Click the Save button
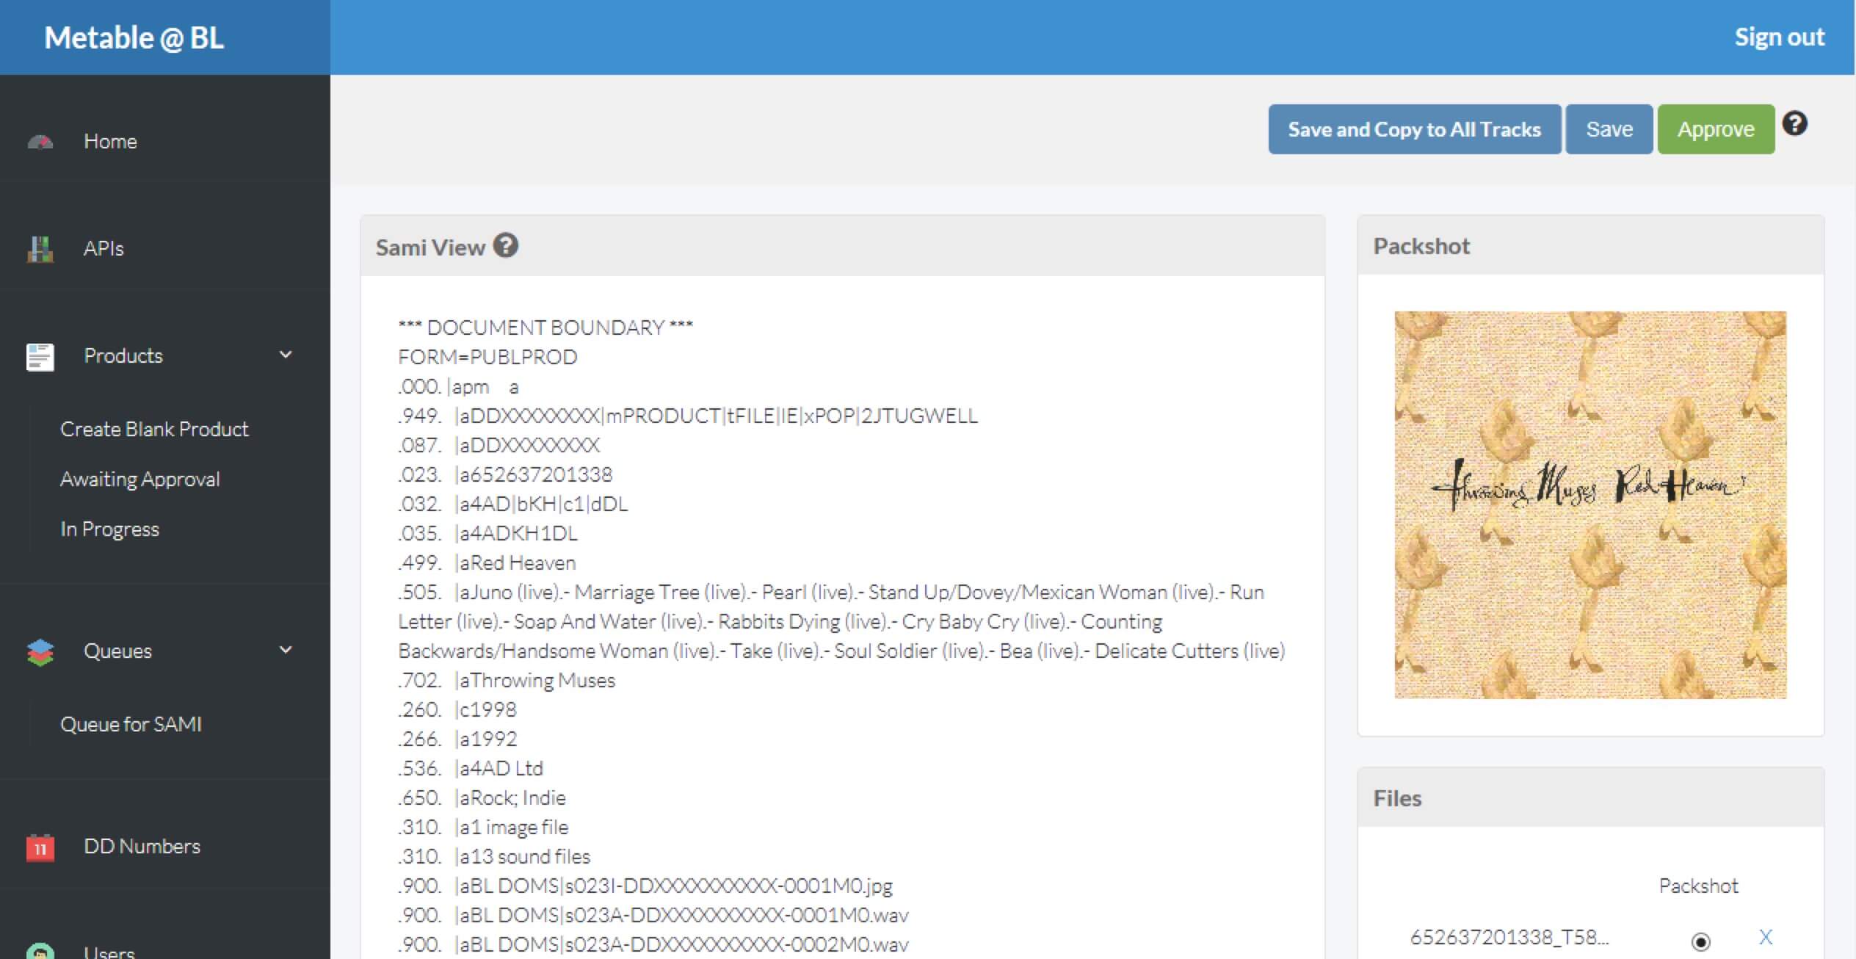Image resolution: width=1856 pixels, height=959 pixels. coord(1609,129)
